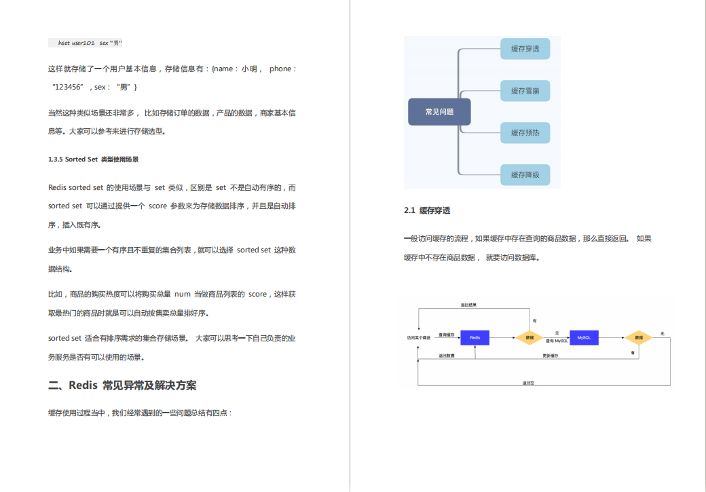Click the 缓存预热 mind-map node

[x=525, y=133]
